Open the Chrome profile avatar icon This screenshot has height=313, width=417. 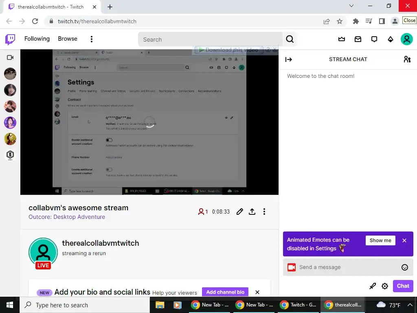395,21
